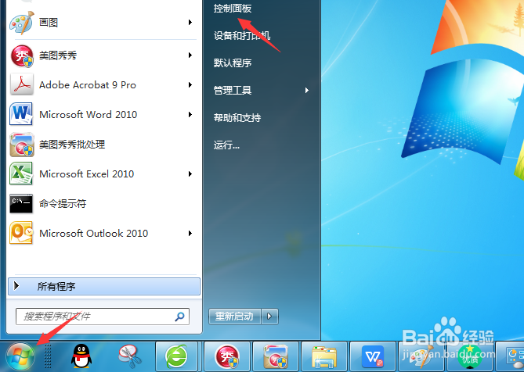
Task: Open 控制面板 (Control Panel)
Action: pos(233,9)
